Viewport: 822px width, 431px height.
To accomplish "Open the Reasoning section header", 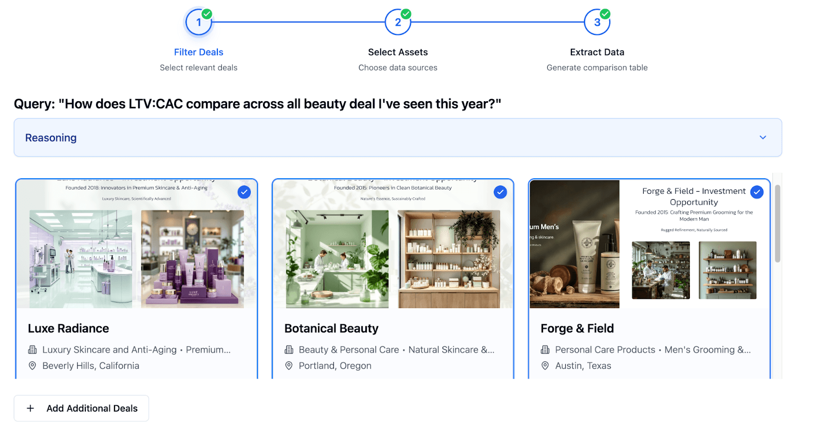I will click(x=398, y=138).
